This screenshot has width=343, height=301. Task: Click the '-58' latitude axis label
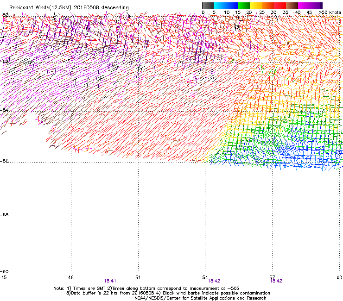coord(4,215)
